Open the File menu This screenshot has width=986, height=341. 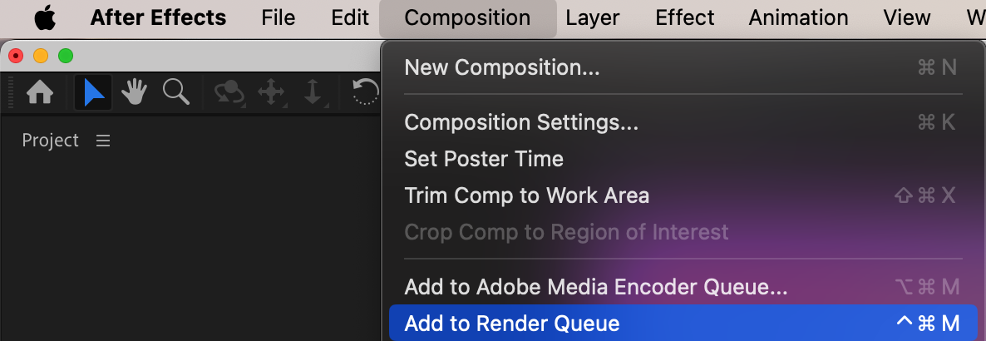(278, 17)
